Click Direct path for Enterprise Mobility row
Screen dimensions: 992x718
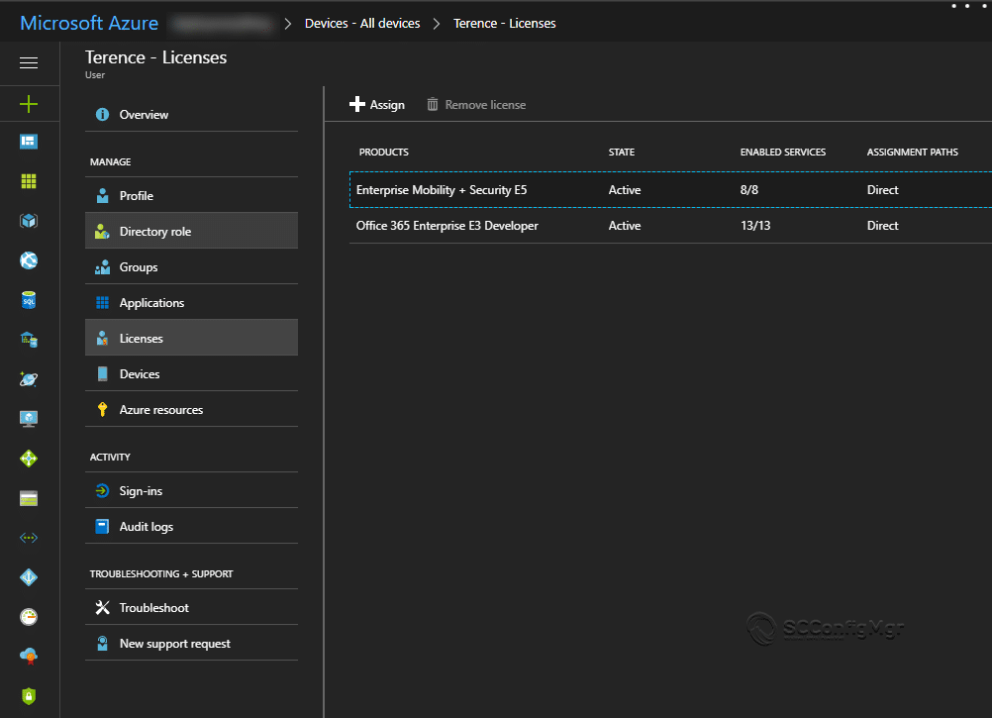coord(882,190)
